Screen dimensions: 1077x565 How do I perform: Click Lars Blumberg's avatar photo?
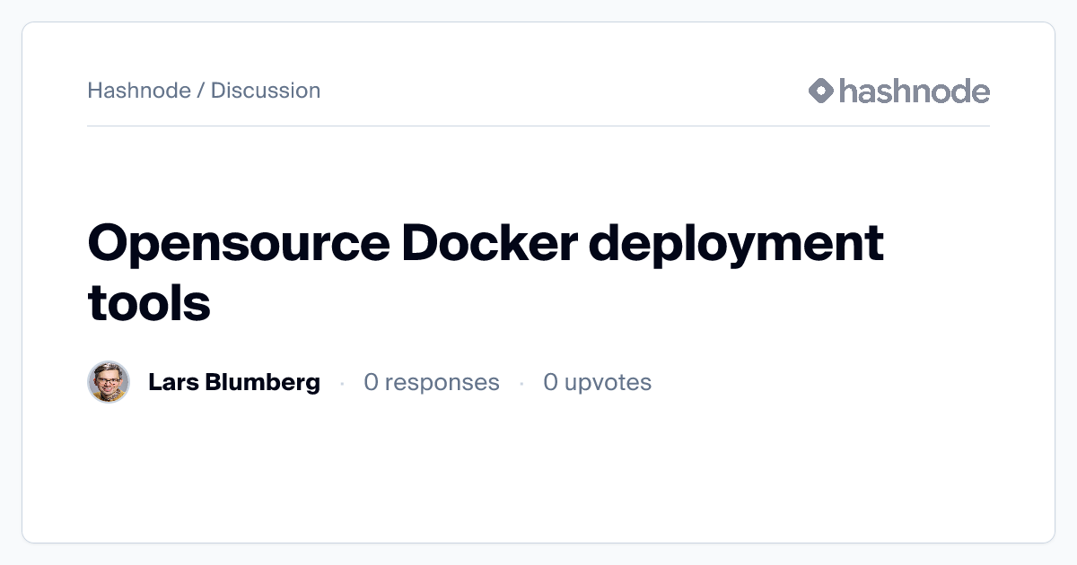[109, 382]
